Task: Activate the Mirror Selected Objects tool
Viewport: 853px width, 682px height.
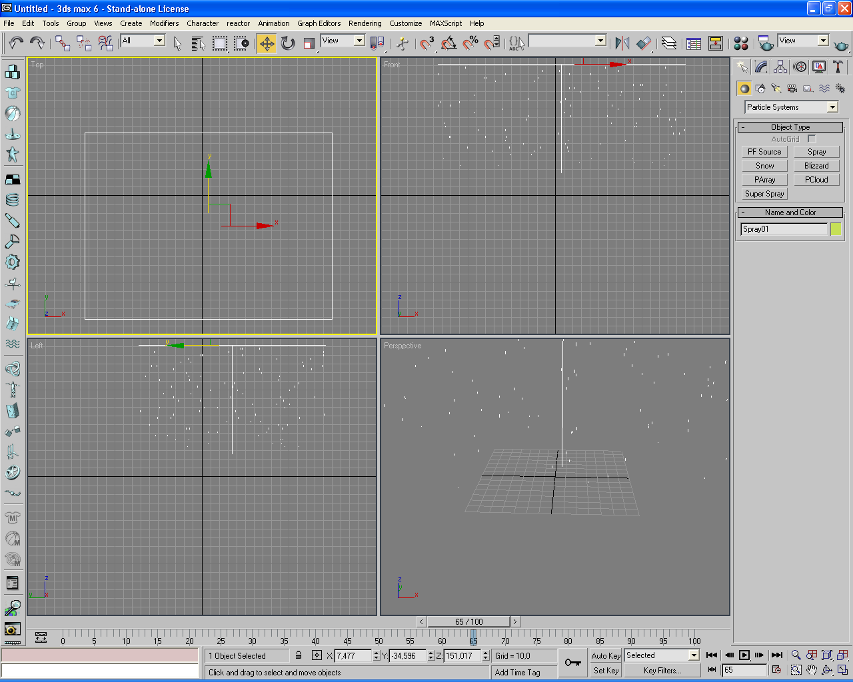Action: click(622, 43)
